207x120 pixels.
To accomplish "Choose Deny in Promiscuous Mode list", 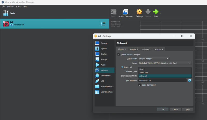I will click(x=165, y=69).
